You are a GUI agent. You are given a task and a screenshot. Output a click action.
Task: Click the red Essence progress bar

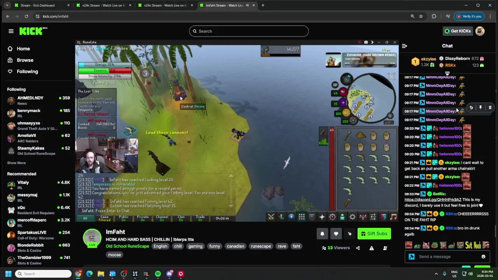click(105, 70)
